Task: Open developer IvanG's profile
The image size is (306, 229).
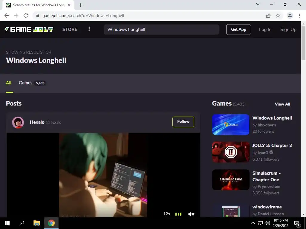Action: pyautogui.click(x=263, y=153)
